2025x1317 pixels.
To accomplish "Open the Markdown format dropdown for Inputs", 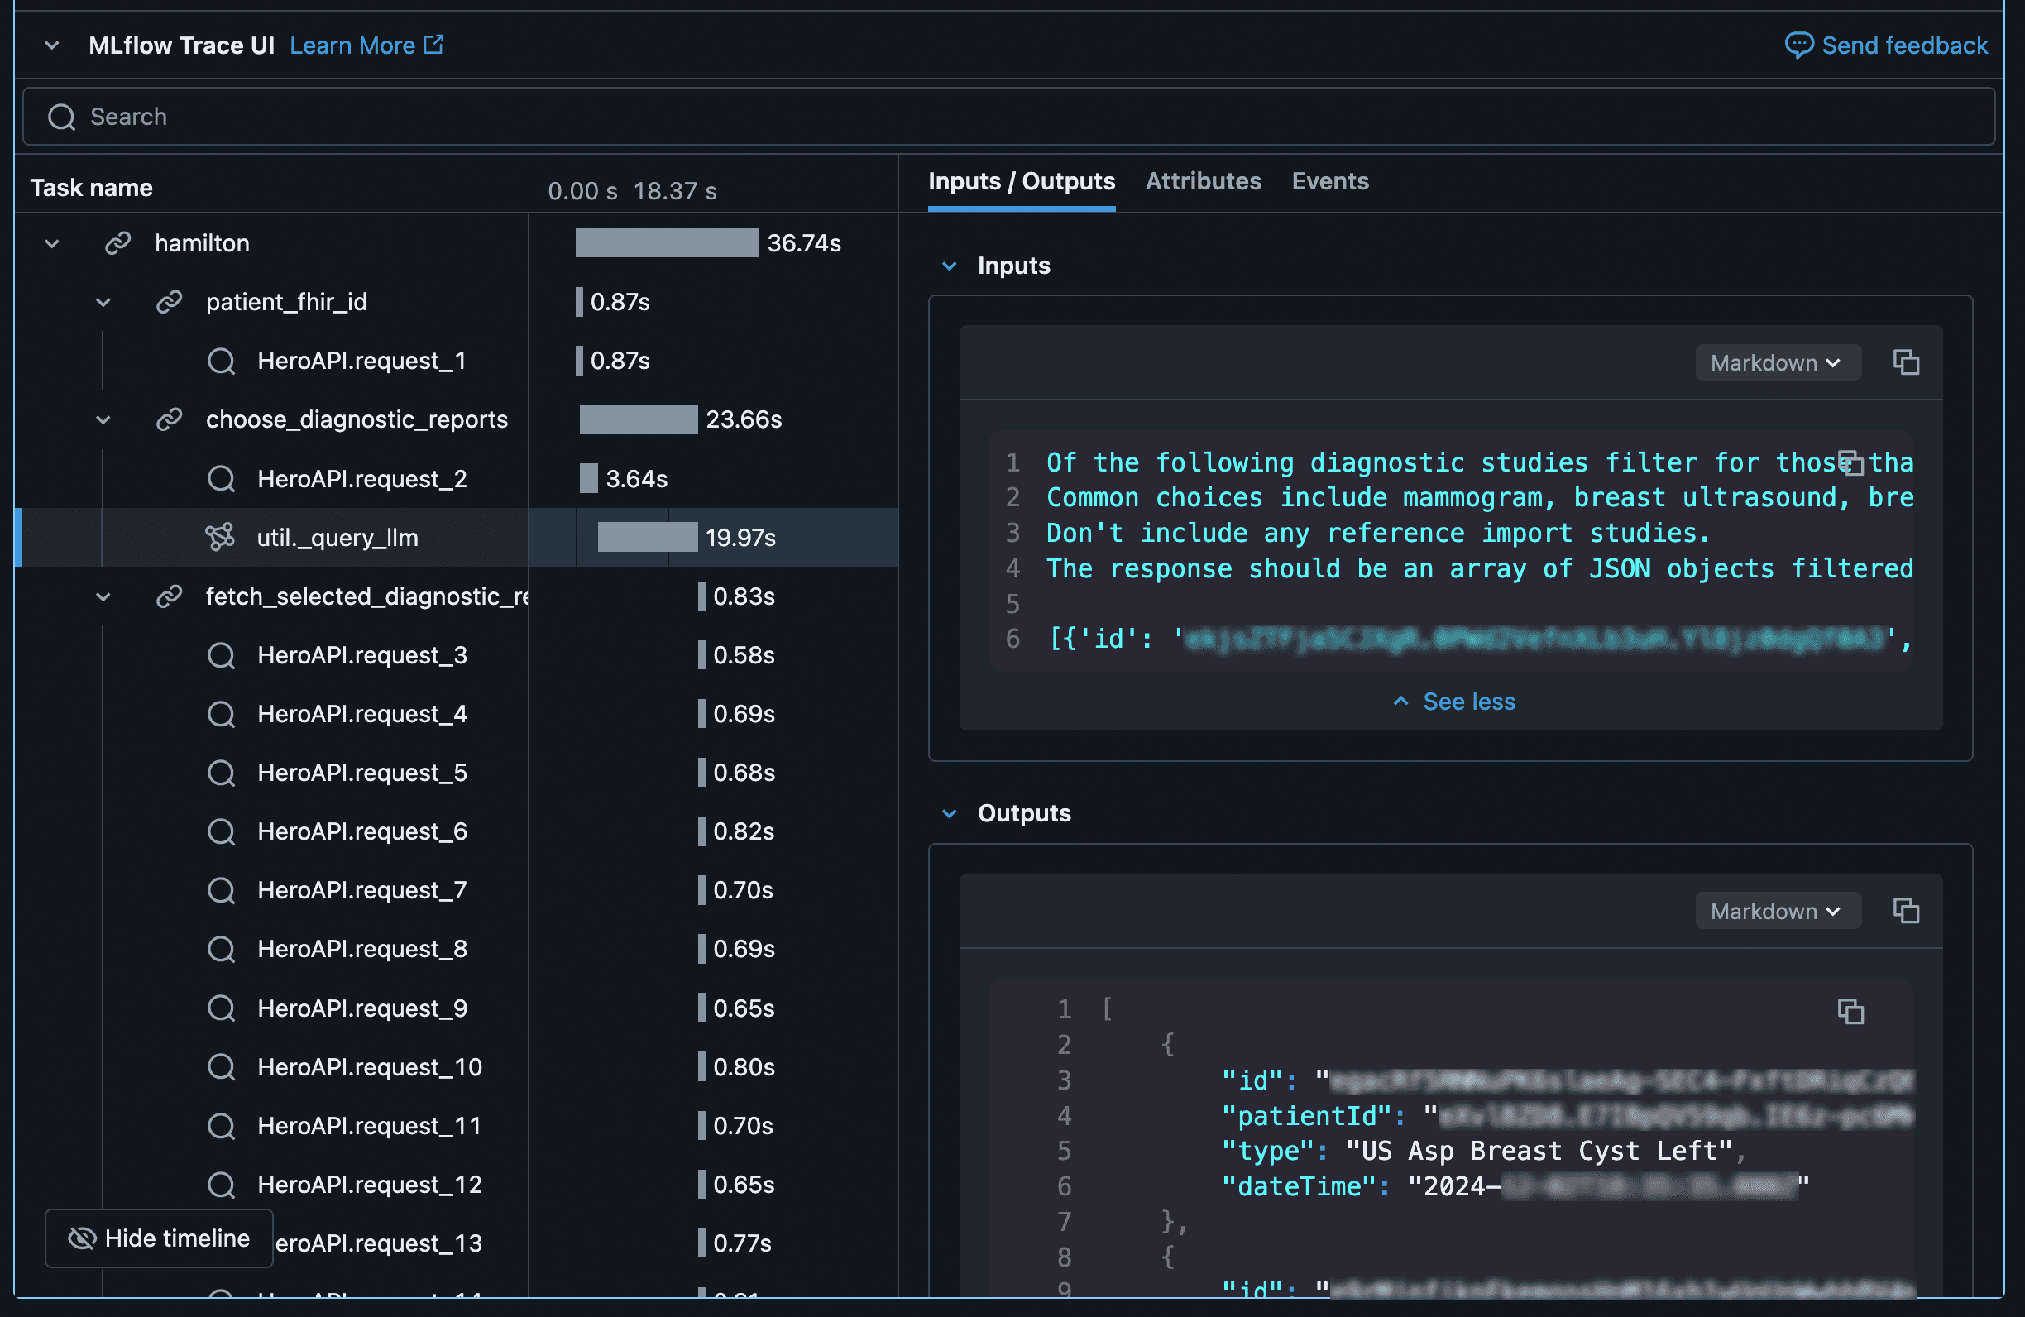I will (1777, 362).
